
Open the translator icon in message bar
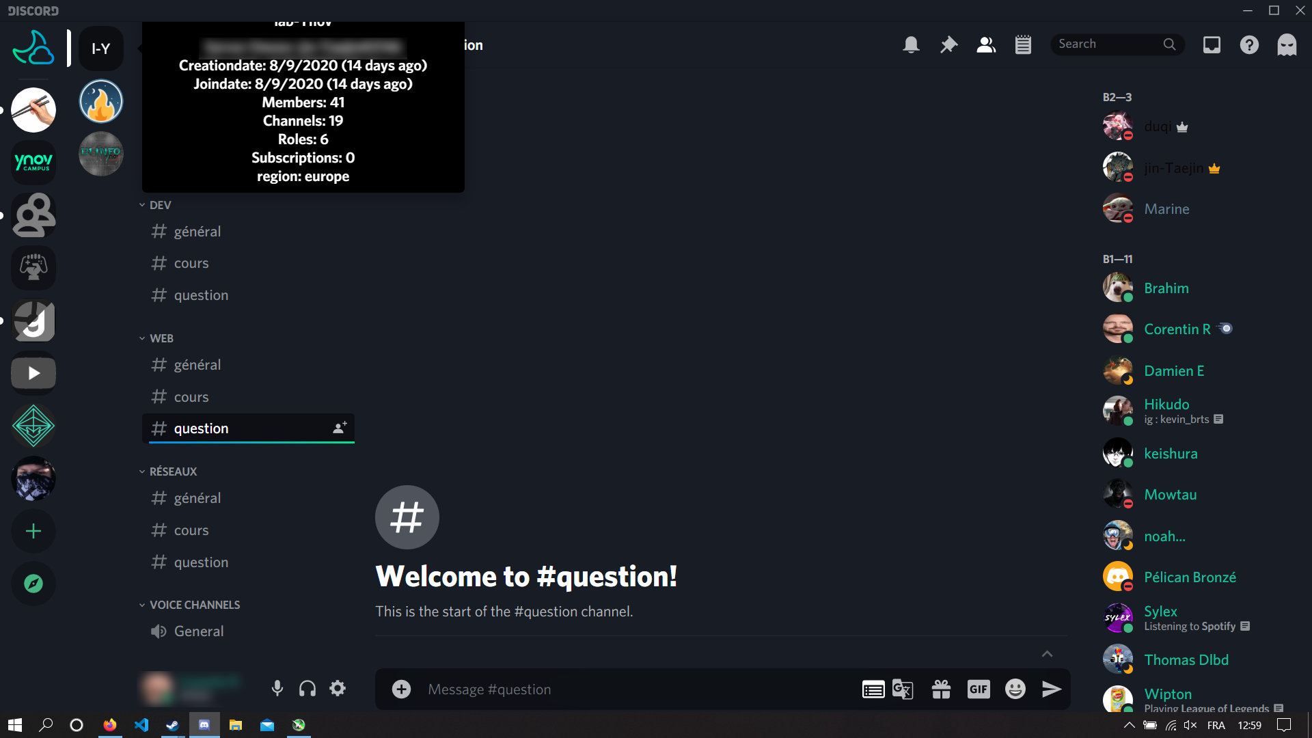(903, 689)
